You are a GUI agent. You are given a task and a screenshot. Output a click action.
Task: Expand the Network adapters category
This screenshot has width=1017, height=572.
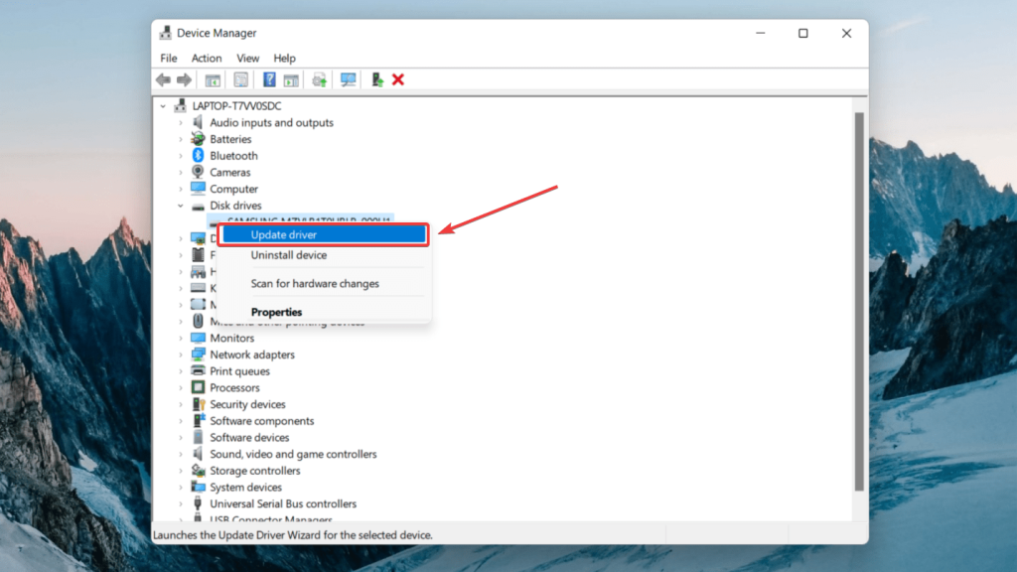[x=181, y=354]
